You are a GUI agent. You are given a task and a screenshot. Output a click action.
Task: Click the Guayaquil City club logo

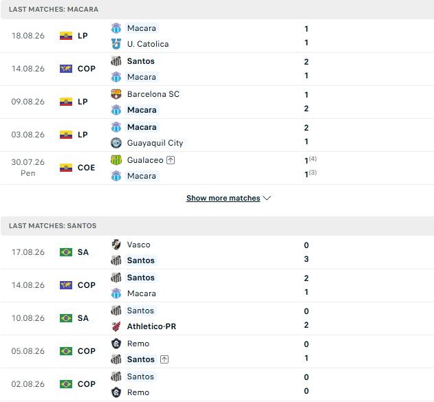point(116,143)
